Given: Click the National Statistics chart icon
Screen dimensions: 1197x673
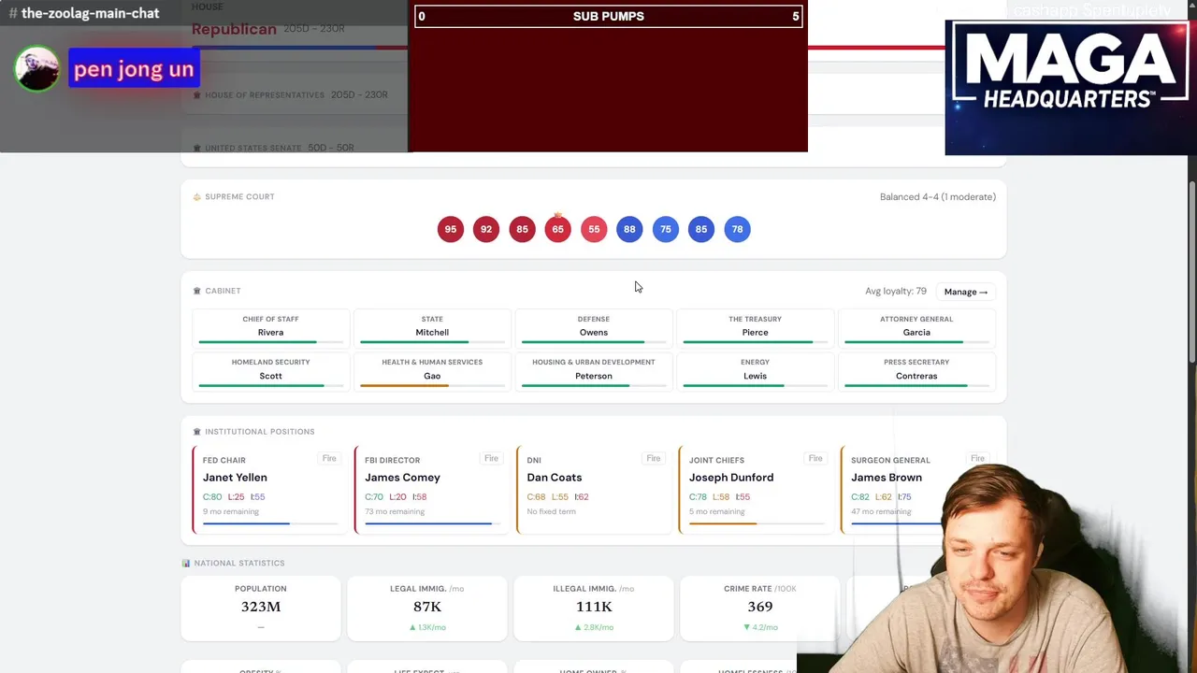Looking at the screenshot, I should (x=186, y=563).
